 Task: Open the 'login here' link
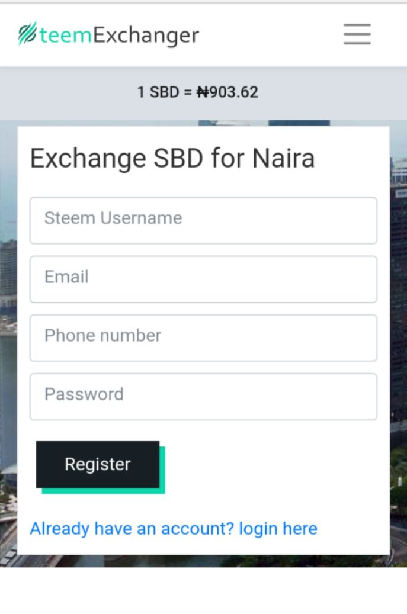pyautogui.click(x=278, y=528)
